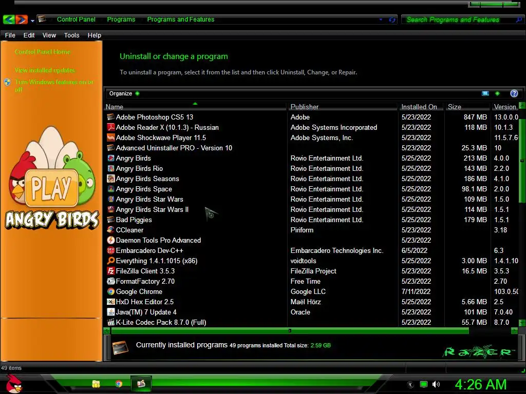Click in the Search Programs and Features box
526x394 pixels.
click(x=458, y=20)
